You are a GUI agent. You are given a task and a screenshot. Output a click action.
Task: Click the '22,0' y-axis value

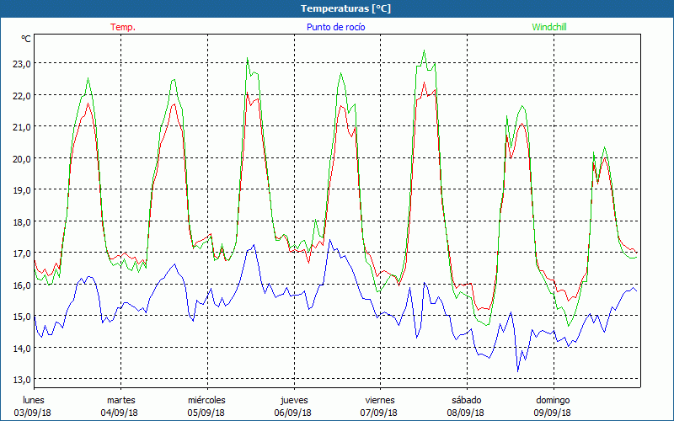tap(22, 95)
